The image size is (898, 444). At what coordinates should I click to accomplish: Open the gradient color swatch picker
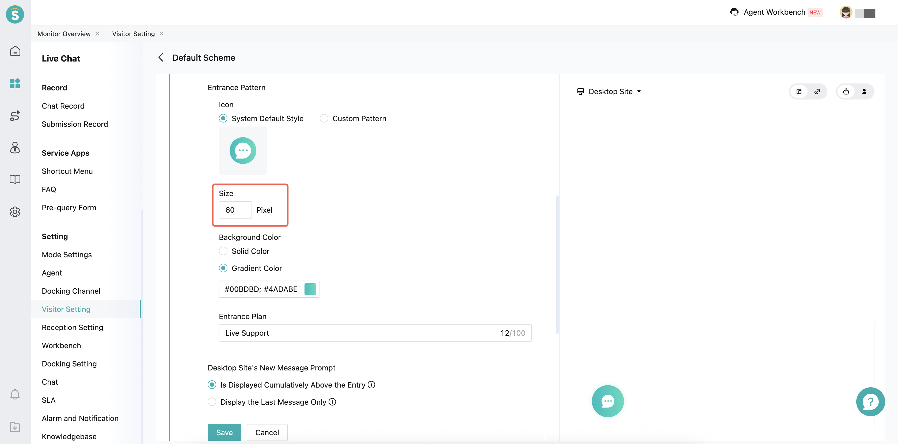pyautogui.click(x=310, y=289)
